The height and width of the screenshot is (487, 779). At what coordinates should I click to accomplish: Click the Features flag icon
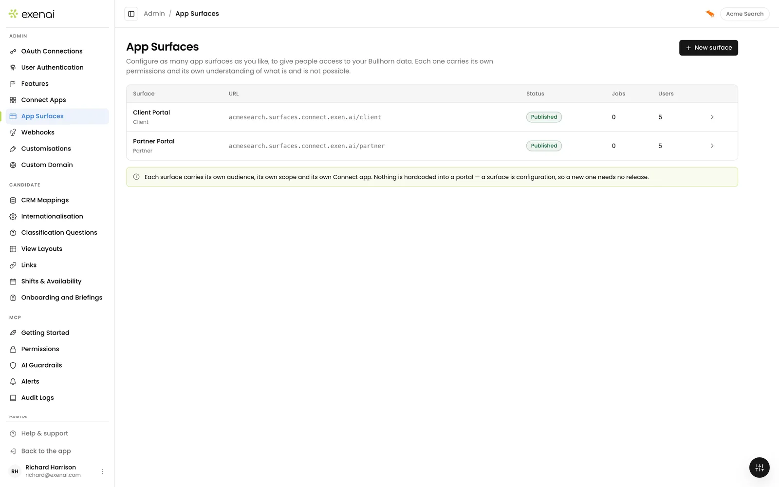point(13,84)
